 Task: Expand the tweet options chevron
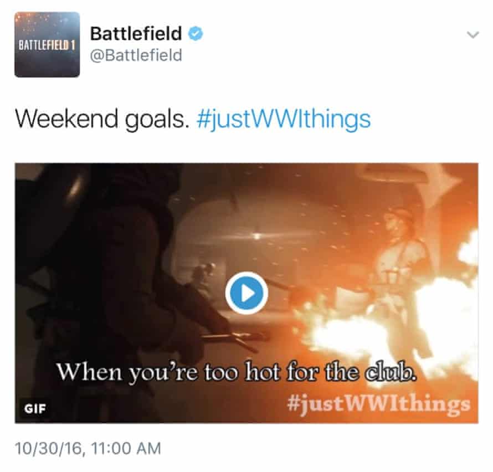point(473,34)
